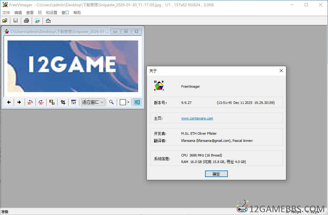The width and height of the screenshot is (328, 215).
Task: Print the image using the printer icon
Action: pos(26,21)
